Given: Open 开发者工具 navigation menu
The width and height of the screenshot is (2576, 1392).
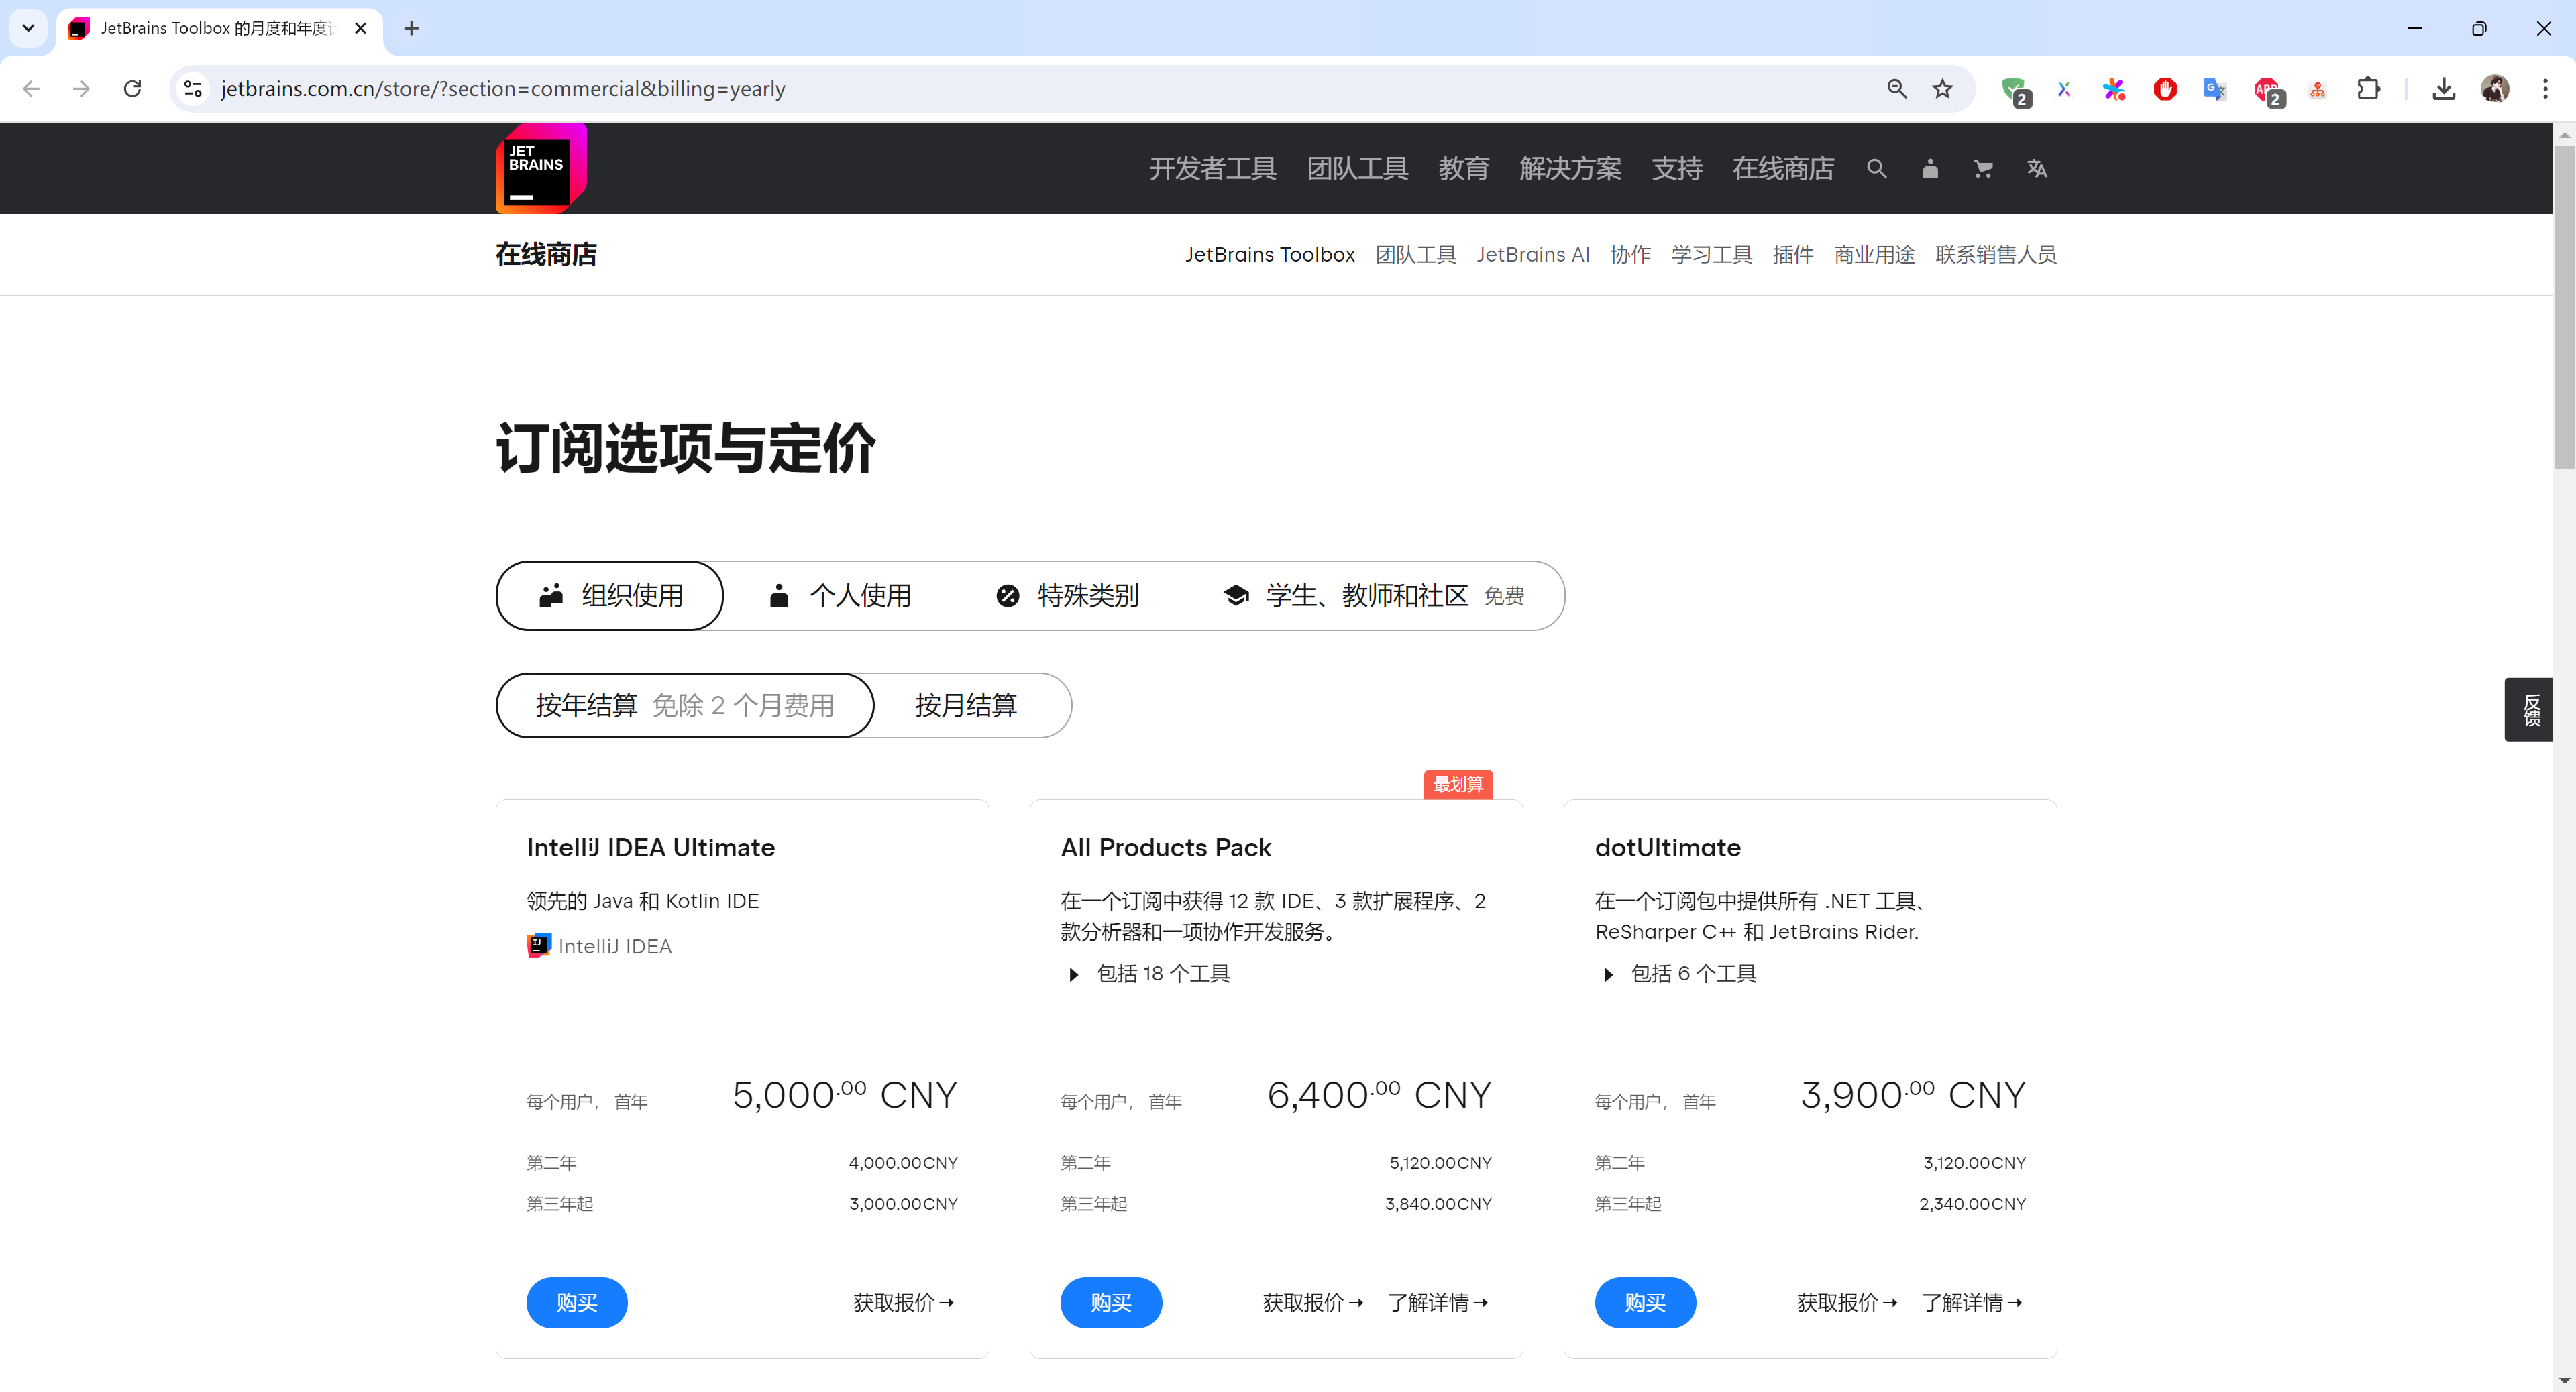Looking at the screenshot, I should tap(1212, 169).
